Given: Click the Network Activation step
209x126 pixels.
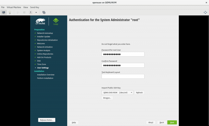Looking at the screenshot, I should pos(45,47).
